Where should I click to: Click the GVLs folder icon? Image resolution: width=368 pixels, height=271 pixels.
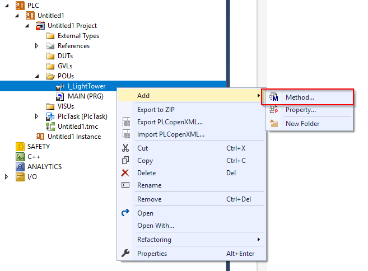coord(50,66)
